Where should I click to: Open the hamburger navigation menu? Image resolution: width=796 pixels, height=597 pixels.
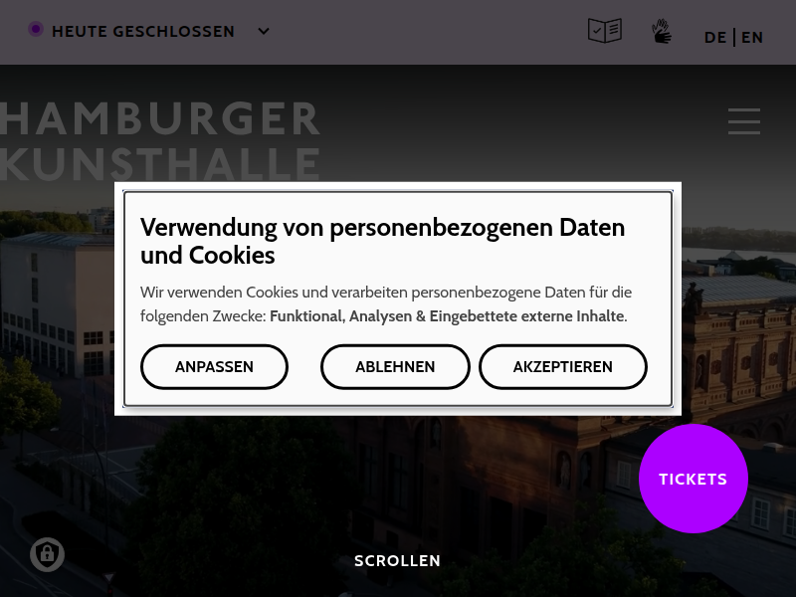(744, 121)
